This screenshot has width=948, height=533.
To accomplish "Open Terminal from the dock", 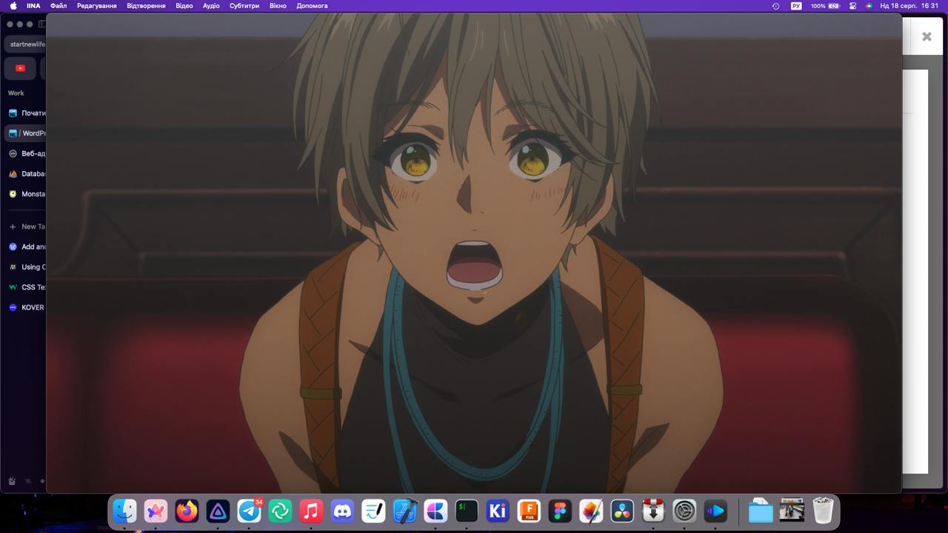I will tap(467, 511).
